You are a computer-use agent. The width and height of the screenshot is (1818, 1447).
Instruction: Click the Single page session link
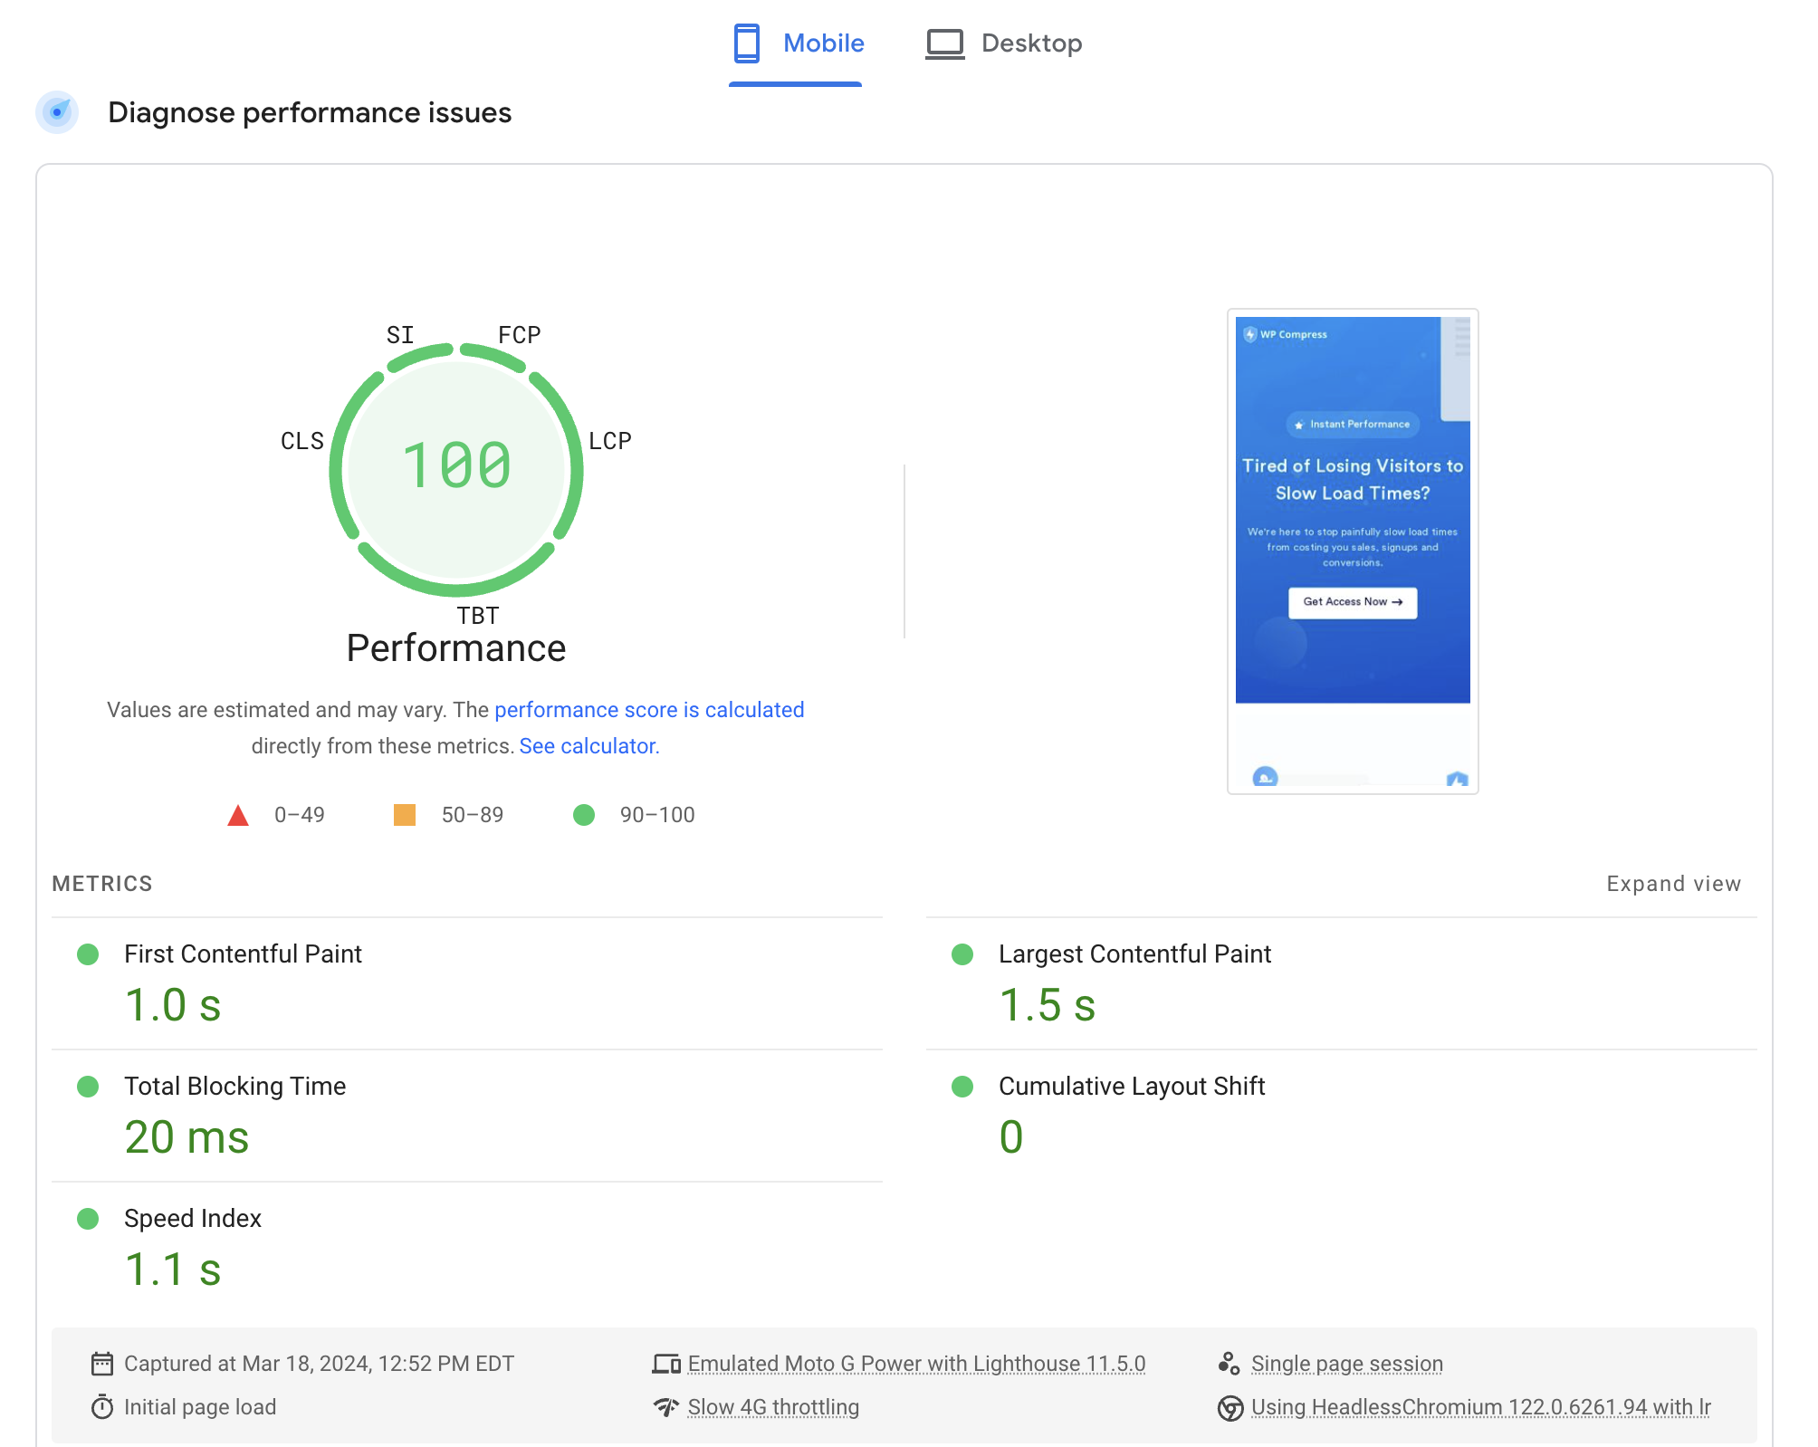click(x=1346, y=1364)
